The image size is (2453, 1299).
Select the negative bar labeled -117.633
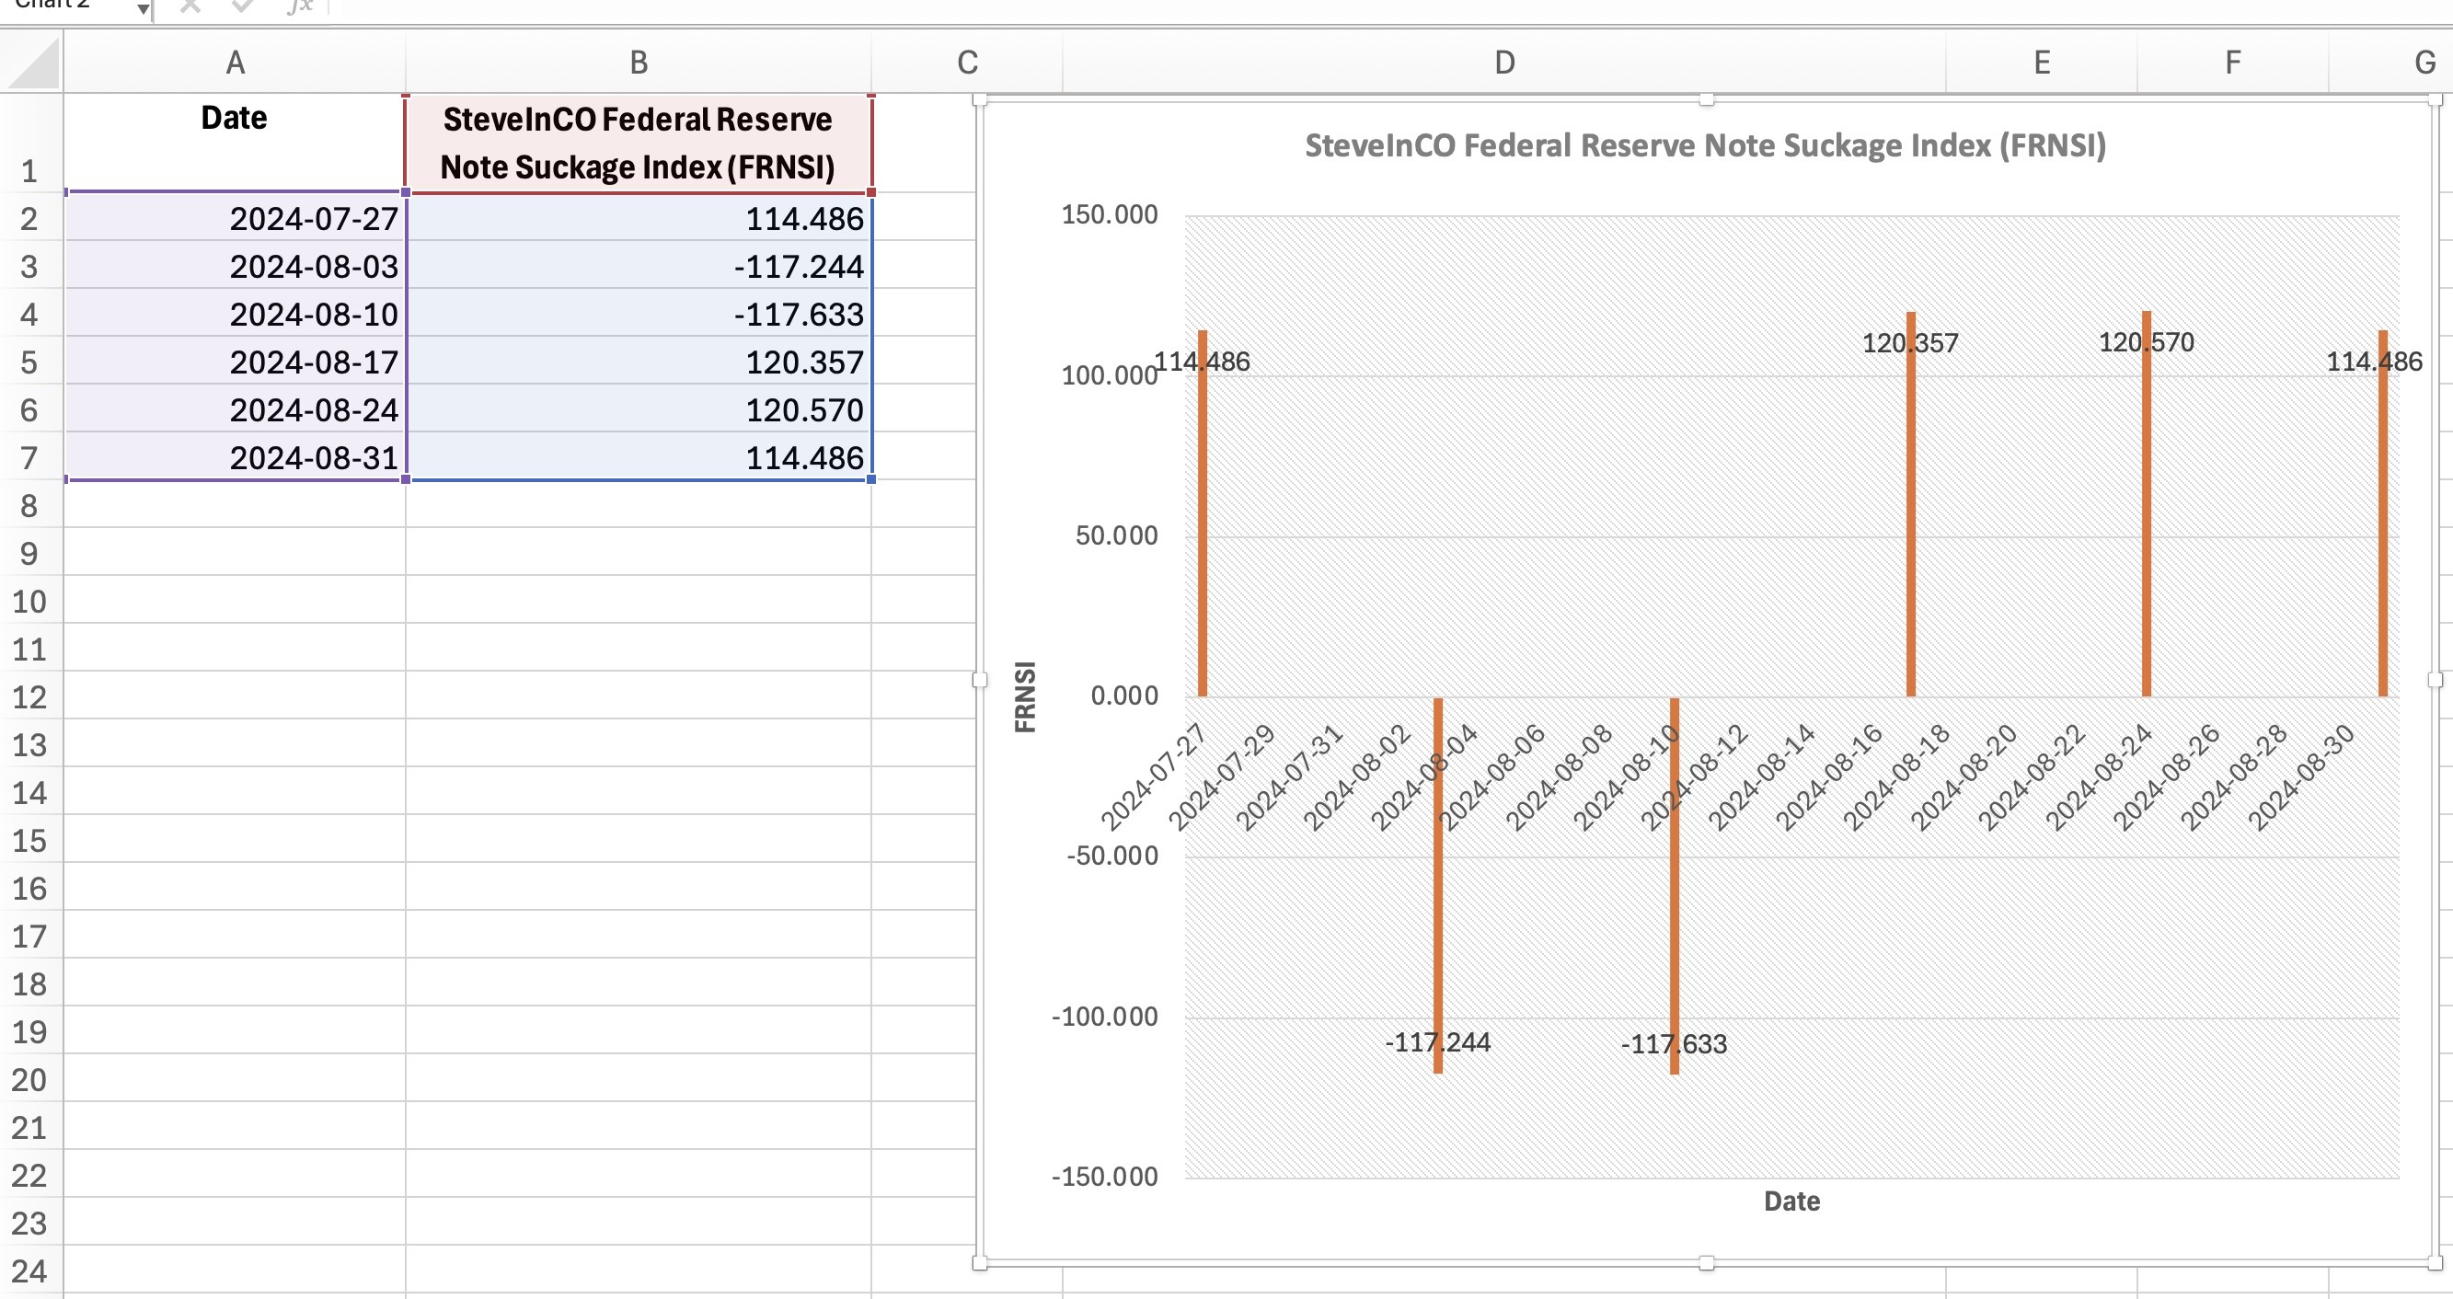[1674, 886]
